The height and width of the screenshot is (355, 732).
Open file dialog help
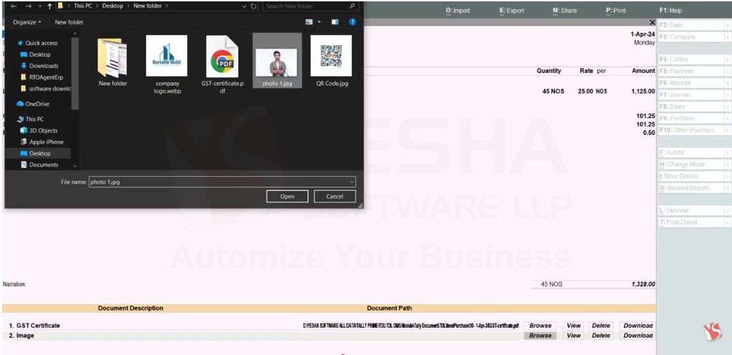click(x=353, y=22)
